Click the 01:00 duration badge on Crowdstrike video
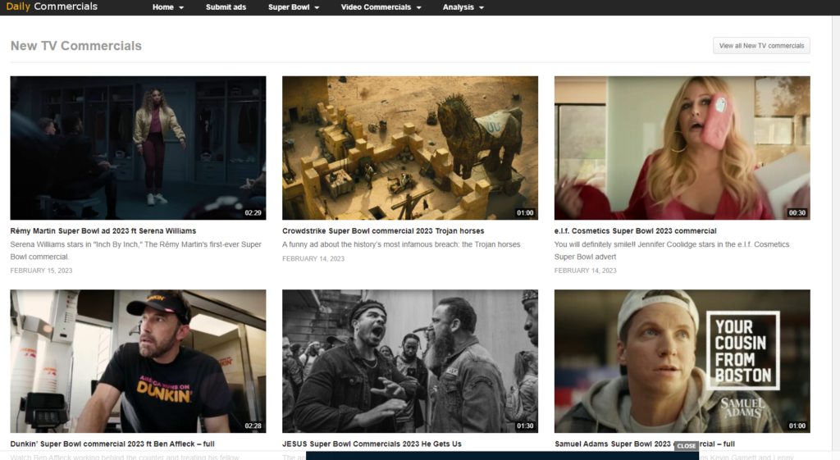This screenshot has width=840, height=460. point(525,212)
